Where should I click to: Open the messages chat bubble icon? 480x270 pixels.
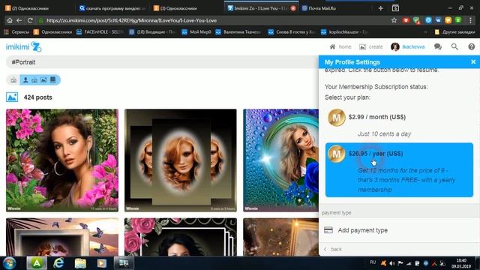[x=438, y=46]
